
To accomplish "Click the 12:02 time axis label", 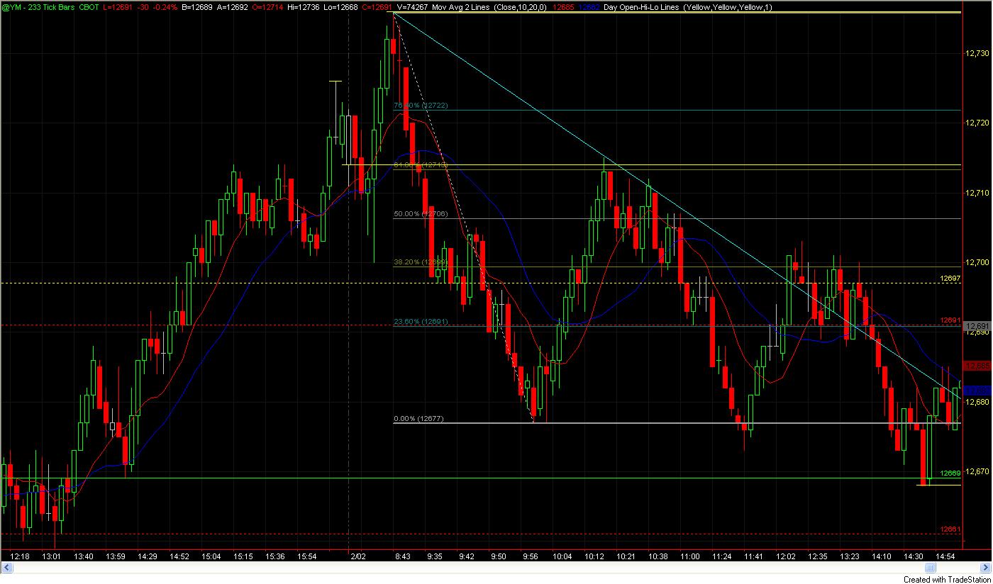I will (785, 556).
